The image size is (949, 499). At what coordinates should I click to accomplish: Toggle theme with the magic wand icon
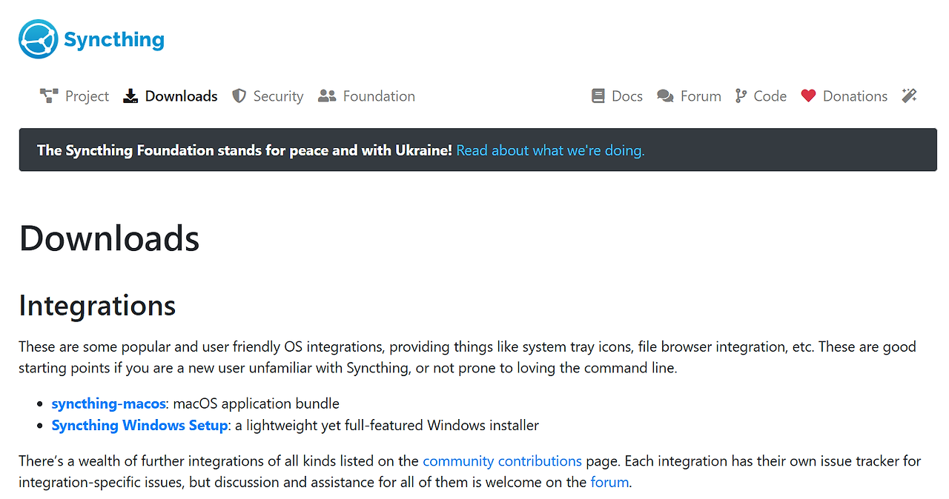[909, 96]
